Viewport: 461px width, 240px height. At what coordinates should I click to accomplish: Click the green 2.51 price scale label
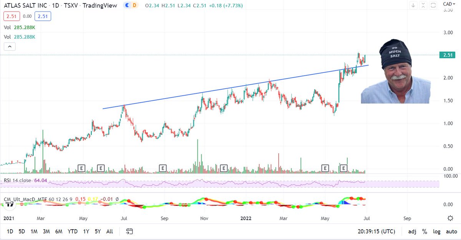[x=448, y=55]
